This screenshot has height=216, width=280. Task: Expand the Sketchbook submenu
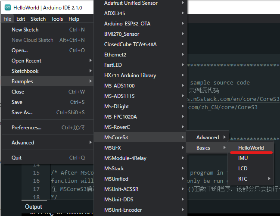(x=47, y=71)
